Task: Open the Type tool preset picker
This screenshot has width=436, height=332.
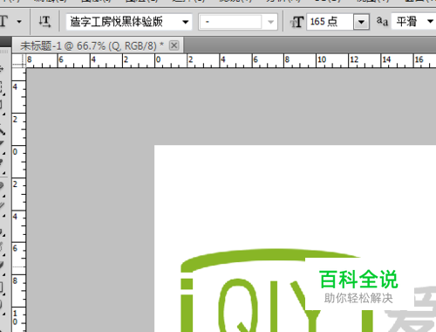Action: pos(4,21)
